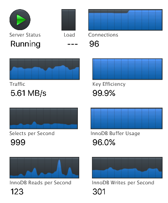The width and height of the screenshot is (168, 203).
Task: Open the InnoDB Reads per Second graph
Action: tap(44, 167)
